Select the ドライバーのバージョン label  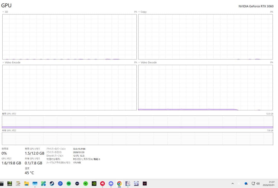(x=56, y=149)
